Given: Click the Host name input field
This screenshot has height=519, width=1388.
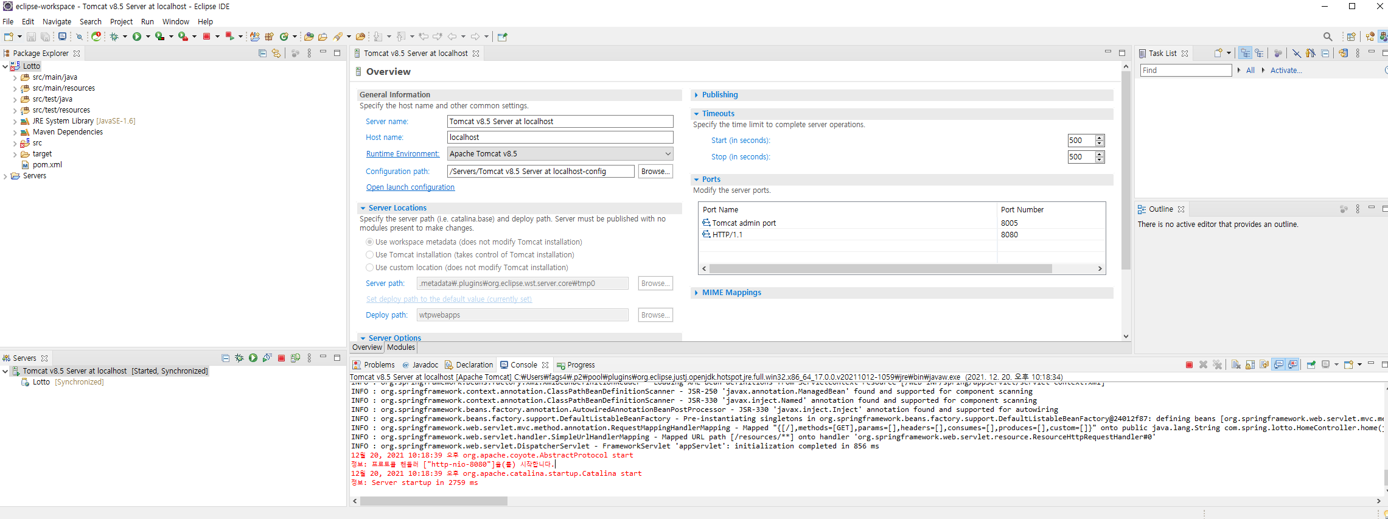Looking at the screenshot, I should (x=560, y=138).
